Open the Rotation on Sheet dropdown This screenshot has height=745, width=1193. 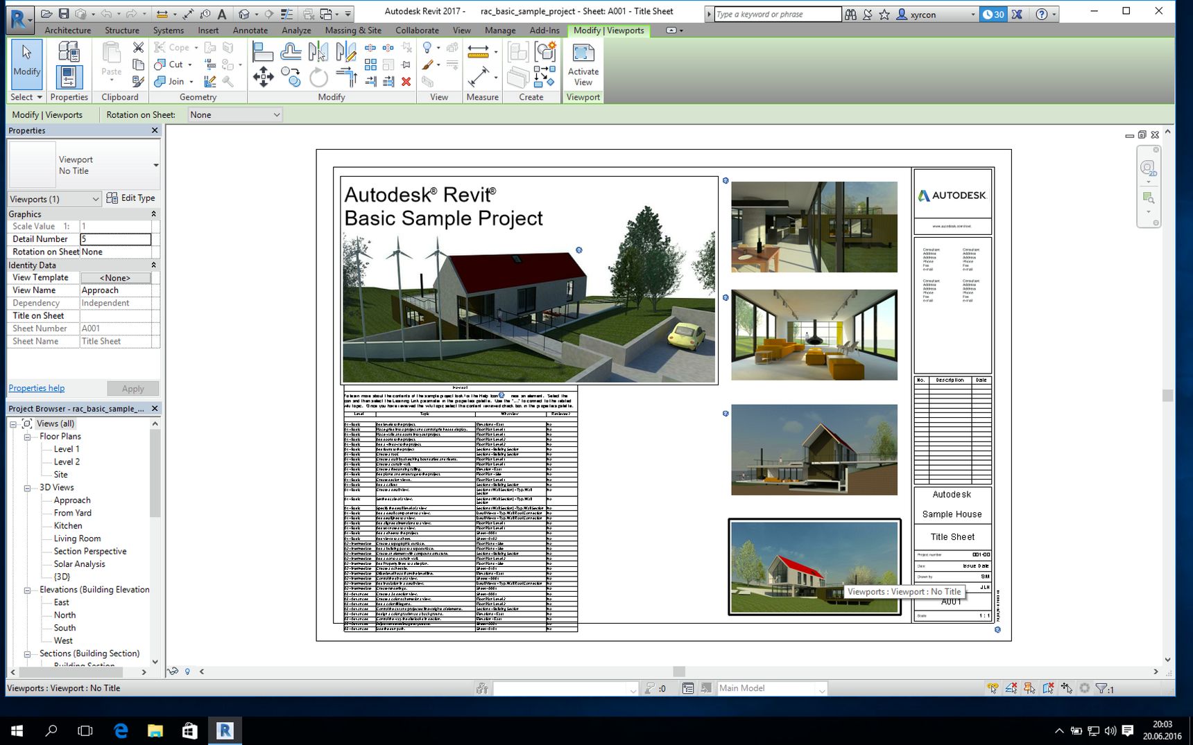(234, 115)
